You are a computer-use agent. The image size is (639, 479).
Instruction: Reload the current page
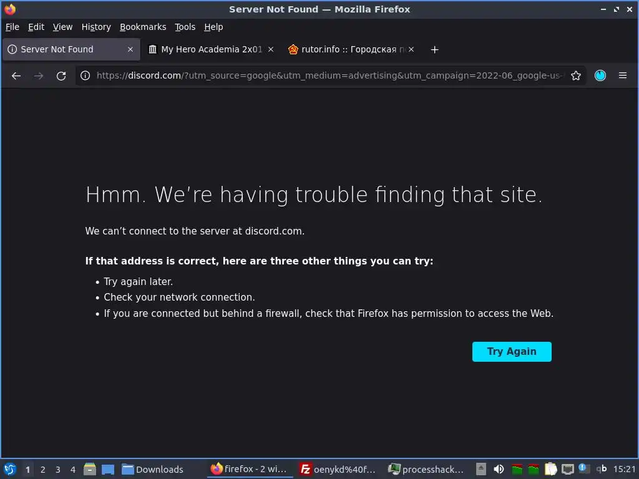(61, 75)
